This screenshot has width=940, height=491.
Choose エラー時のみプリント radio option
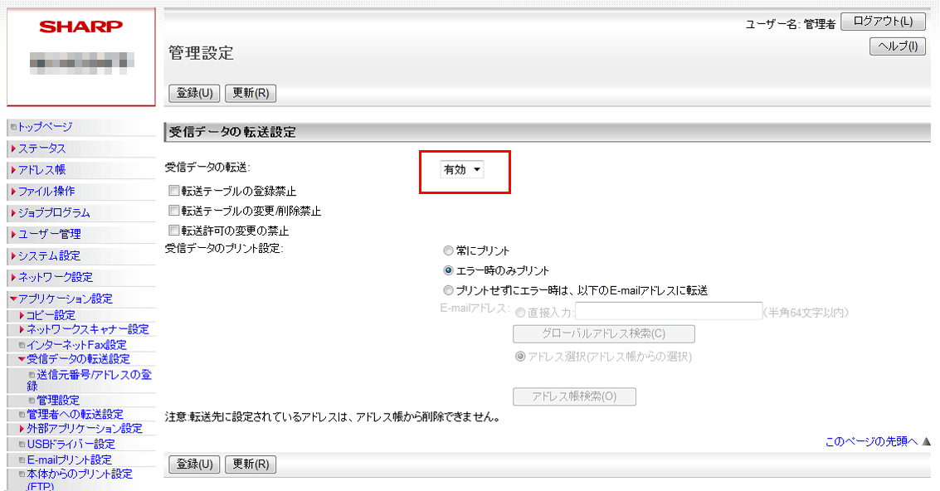[x=449, y=270]
